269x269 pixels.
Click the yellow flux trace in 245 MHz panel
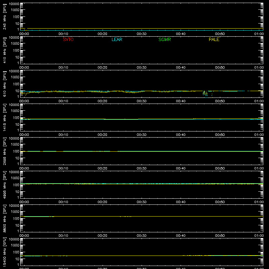coord(142,29)
